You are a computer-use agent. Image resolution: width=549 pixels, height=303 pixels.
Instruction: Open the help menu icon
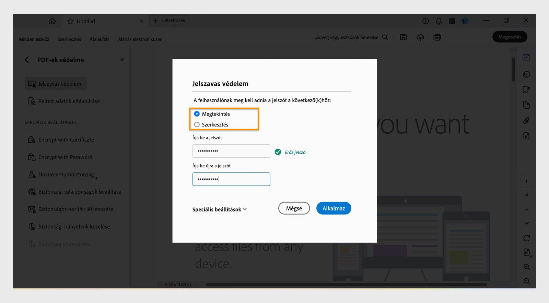click(x=425, y=21)
